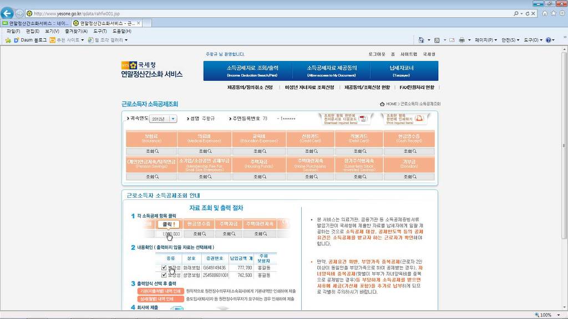Screen dimensions: 568x319
Task: Open the 도구(T) menu
Action: tap(100, 32)
